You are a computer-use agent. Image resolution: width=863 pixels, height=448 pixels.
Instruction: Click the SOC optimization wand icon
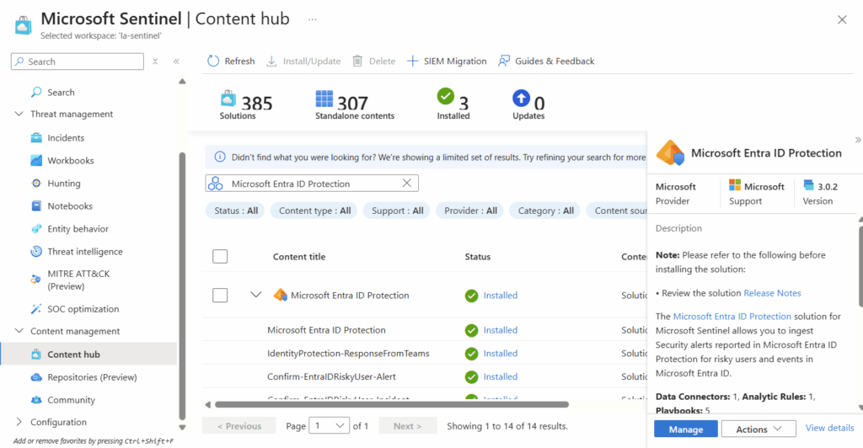click(x=36, y=309)
